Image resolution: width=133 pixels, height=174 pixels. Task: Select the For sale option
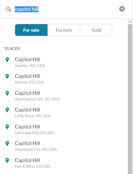[31, 30]
